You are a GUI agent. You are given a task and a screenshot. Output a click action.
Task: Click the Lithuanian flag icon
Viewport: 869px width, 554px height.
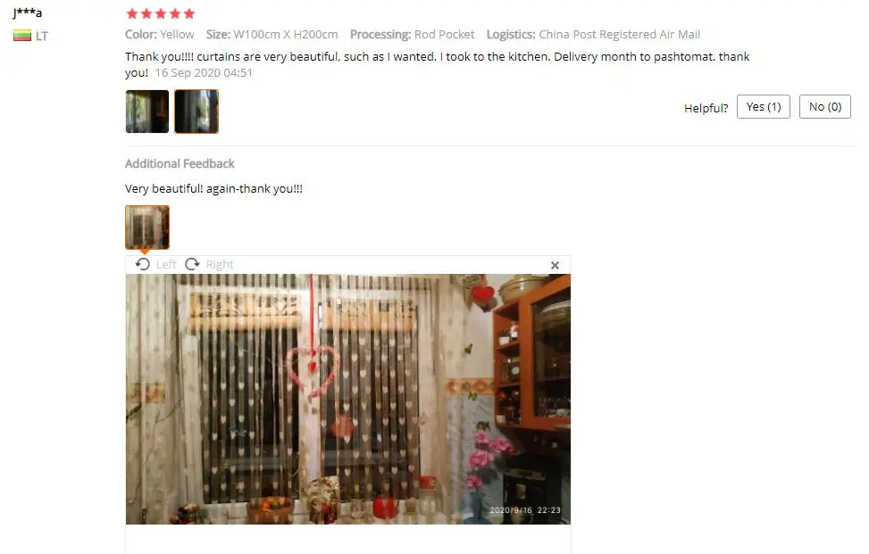pyautogui.click(x=22, y=36)
